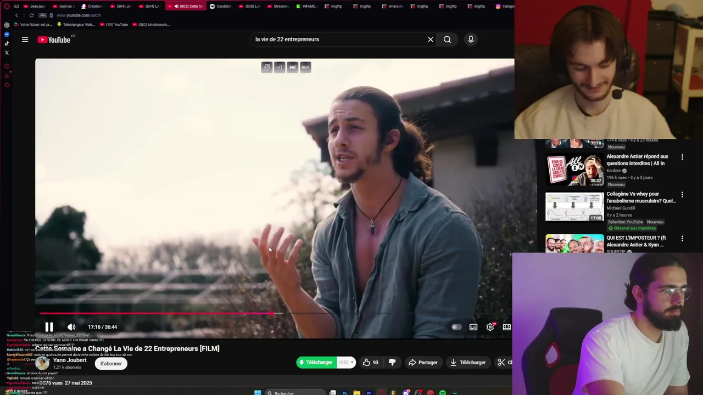This screenshot has height=395, width=703.
Task: Go back with the browser back arrow
Action: pyautogui.click(x=16, y=15)
